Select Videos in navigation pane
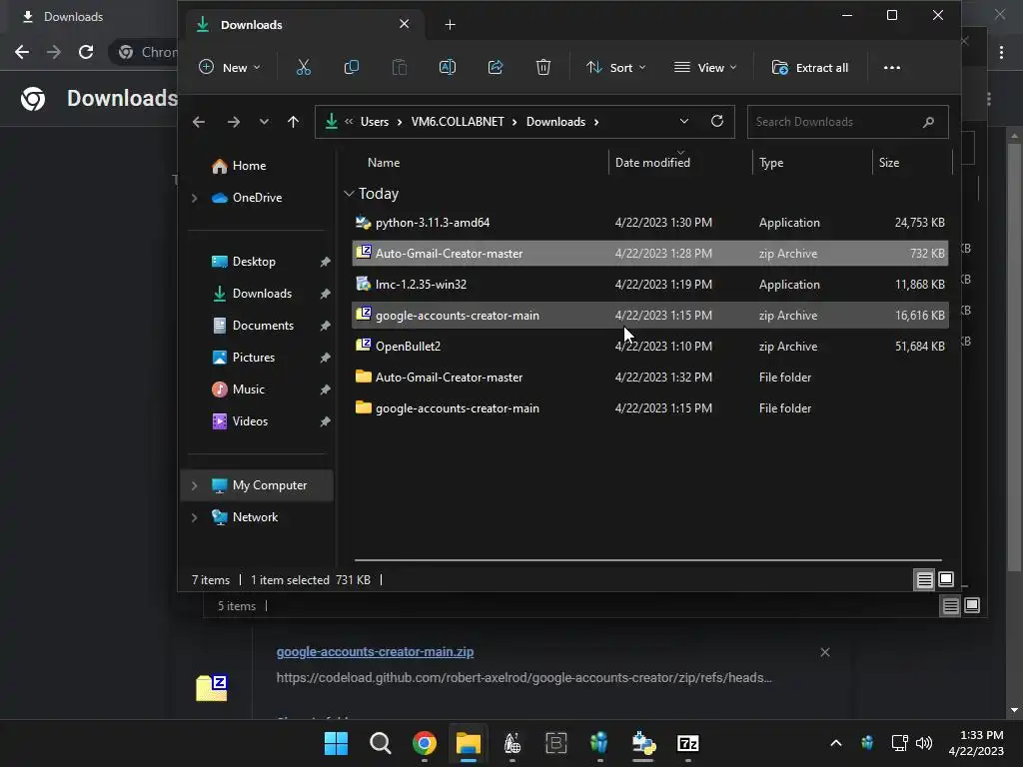 (250, 421)
